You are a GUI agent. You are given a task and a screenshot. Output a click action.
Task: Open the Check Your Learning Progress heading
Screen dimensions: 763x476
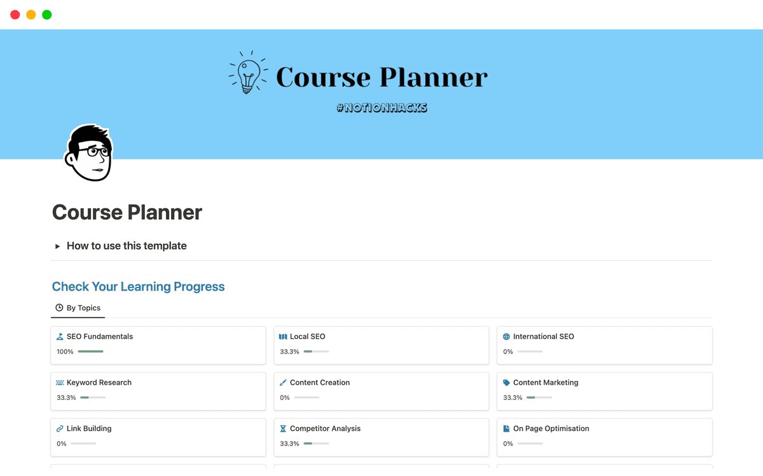[x=138, y=286]
